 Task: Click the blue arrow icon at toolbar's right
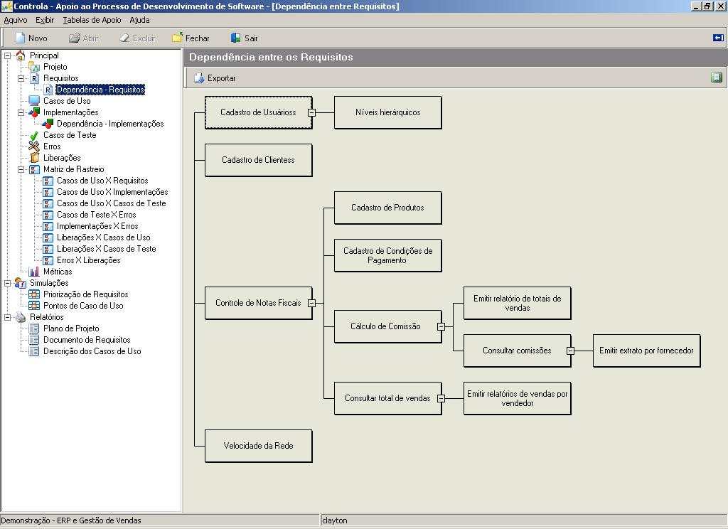pyautogui.click(x=718, y=38)
